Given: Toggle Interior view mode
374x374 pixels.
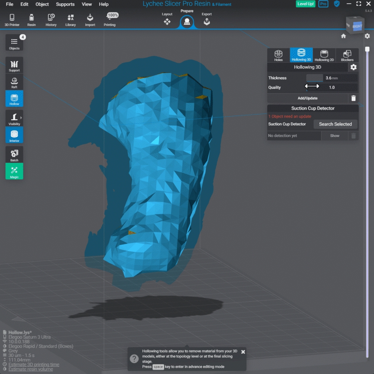Looking at the screenshot, I should (14, 135).
